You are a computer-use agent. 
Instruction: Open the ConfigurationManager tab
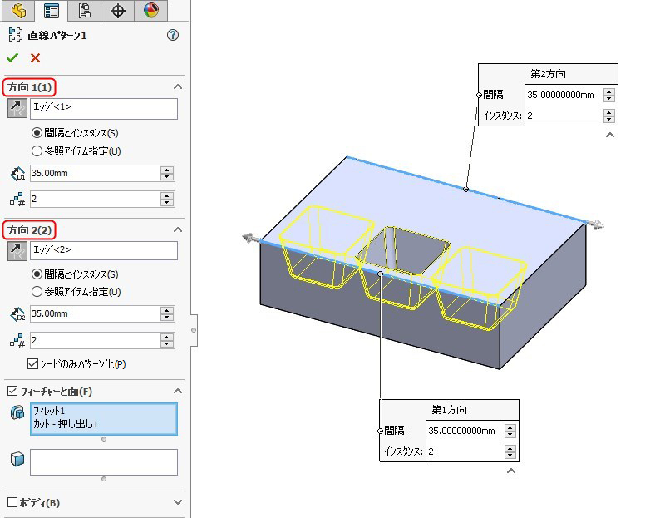point(85,10)
